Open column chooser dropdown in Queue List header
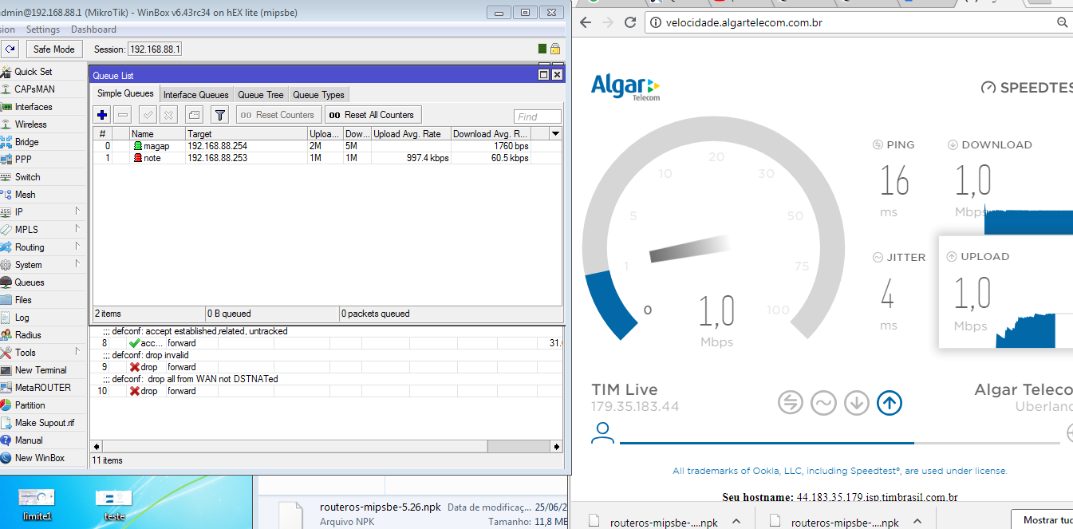 click(x=555, y=133)
